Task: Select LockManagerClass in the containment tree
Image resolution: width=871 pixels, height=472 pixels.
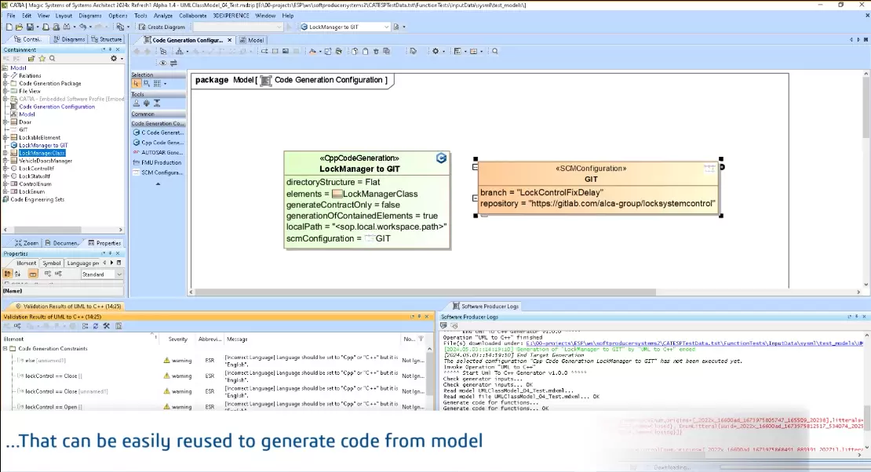Action: point(42,153)
